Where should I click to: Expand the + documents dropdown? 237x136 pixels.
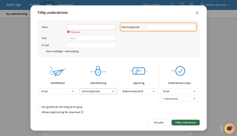pos(179,99)
